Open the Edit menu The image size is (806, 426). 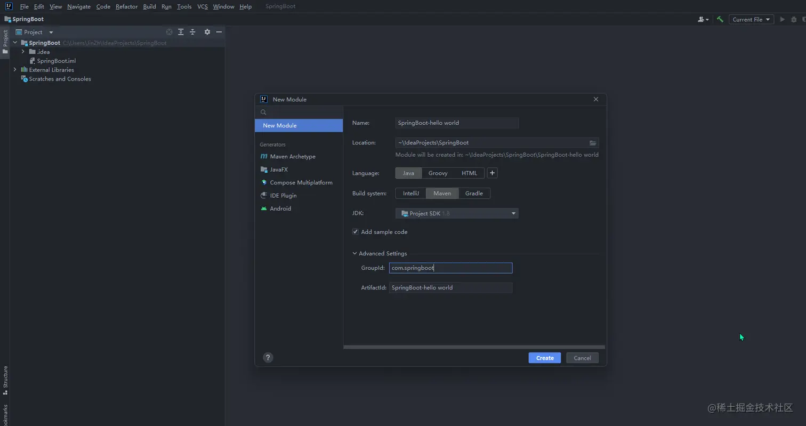pos(39,6)
